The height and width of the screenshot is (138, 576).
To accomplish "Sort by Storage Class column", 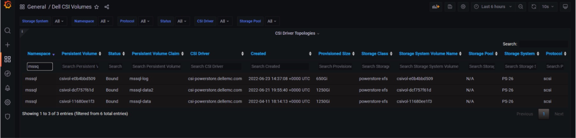I will click(x=377, y=54).
